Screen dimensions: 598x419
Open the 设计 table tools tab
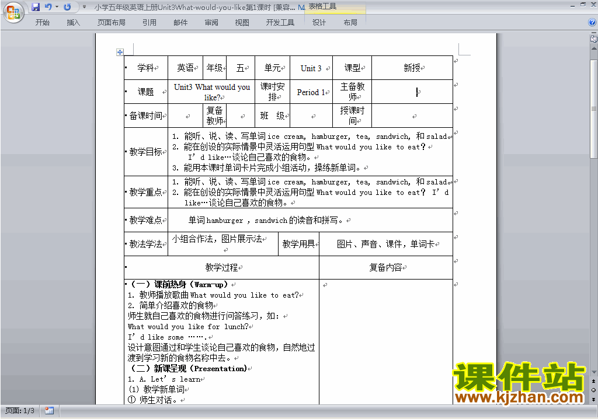click(319, 23)
